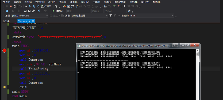The width and height of the screenshot is (223, 100).
Task: Click the Navigate Backward dropdown arrow
Action: 10,11
